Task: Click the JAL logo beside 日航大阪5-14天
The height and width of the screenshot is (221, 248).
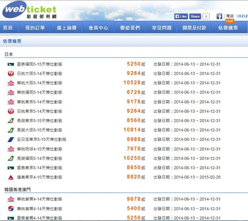Action: tap(11, 74)
